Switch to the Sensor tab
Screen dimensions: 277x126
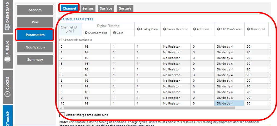(88, 8)
